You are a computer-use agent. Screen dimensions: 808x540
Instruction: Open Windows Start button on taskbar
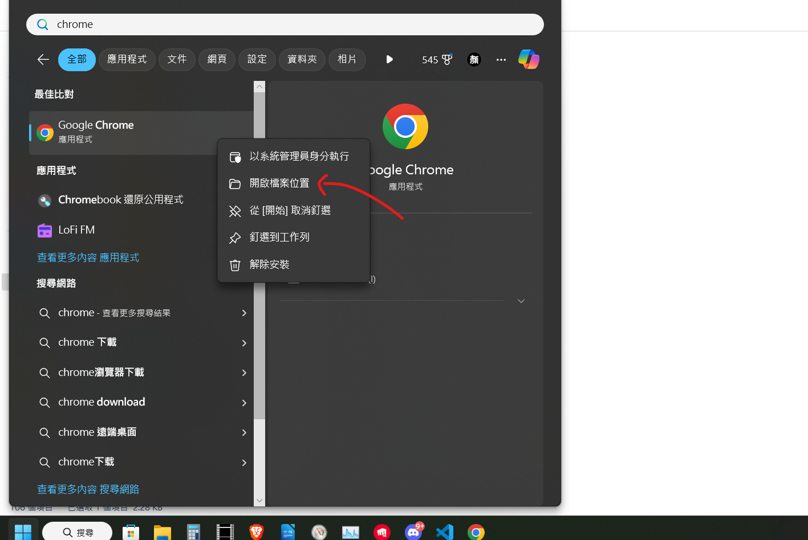pos(23,532)
